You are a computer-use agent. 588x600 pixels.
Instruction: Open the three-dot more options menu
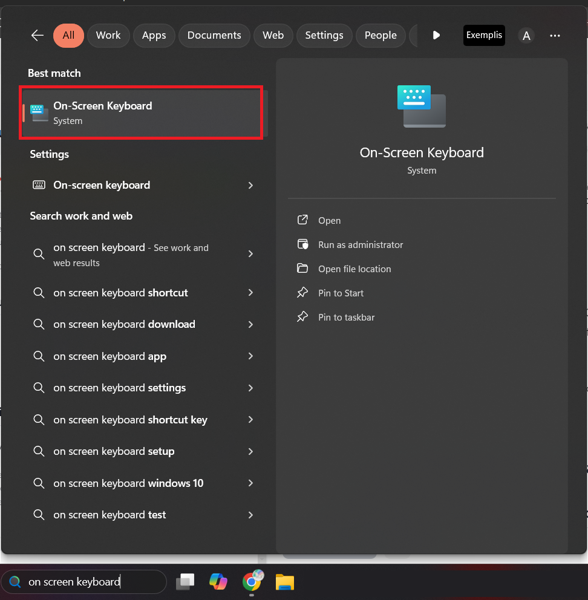[555, 36]
